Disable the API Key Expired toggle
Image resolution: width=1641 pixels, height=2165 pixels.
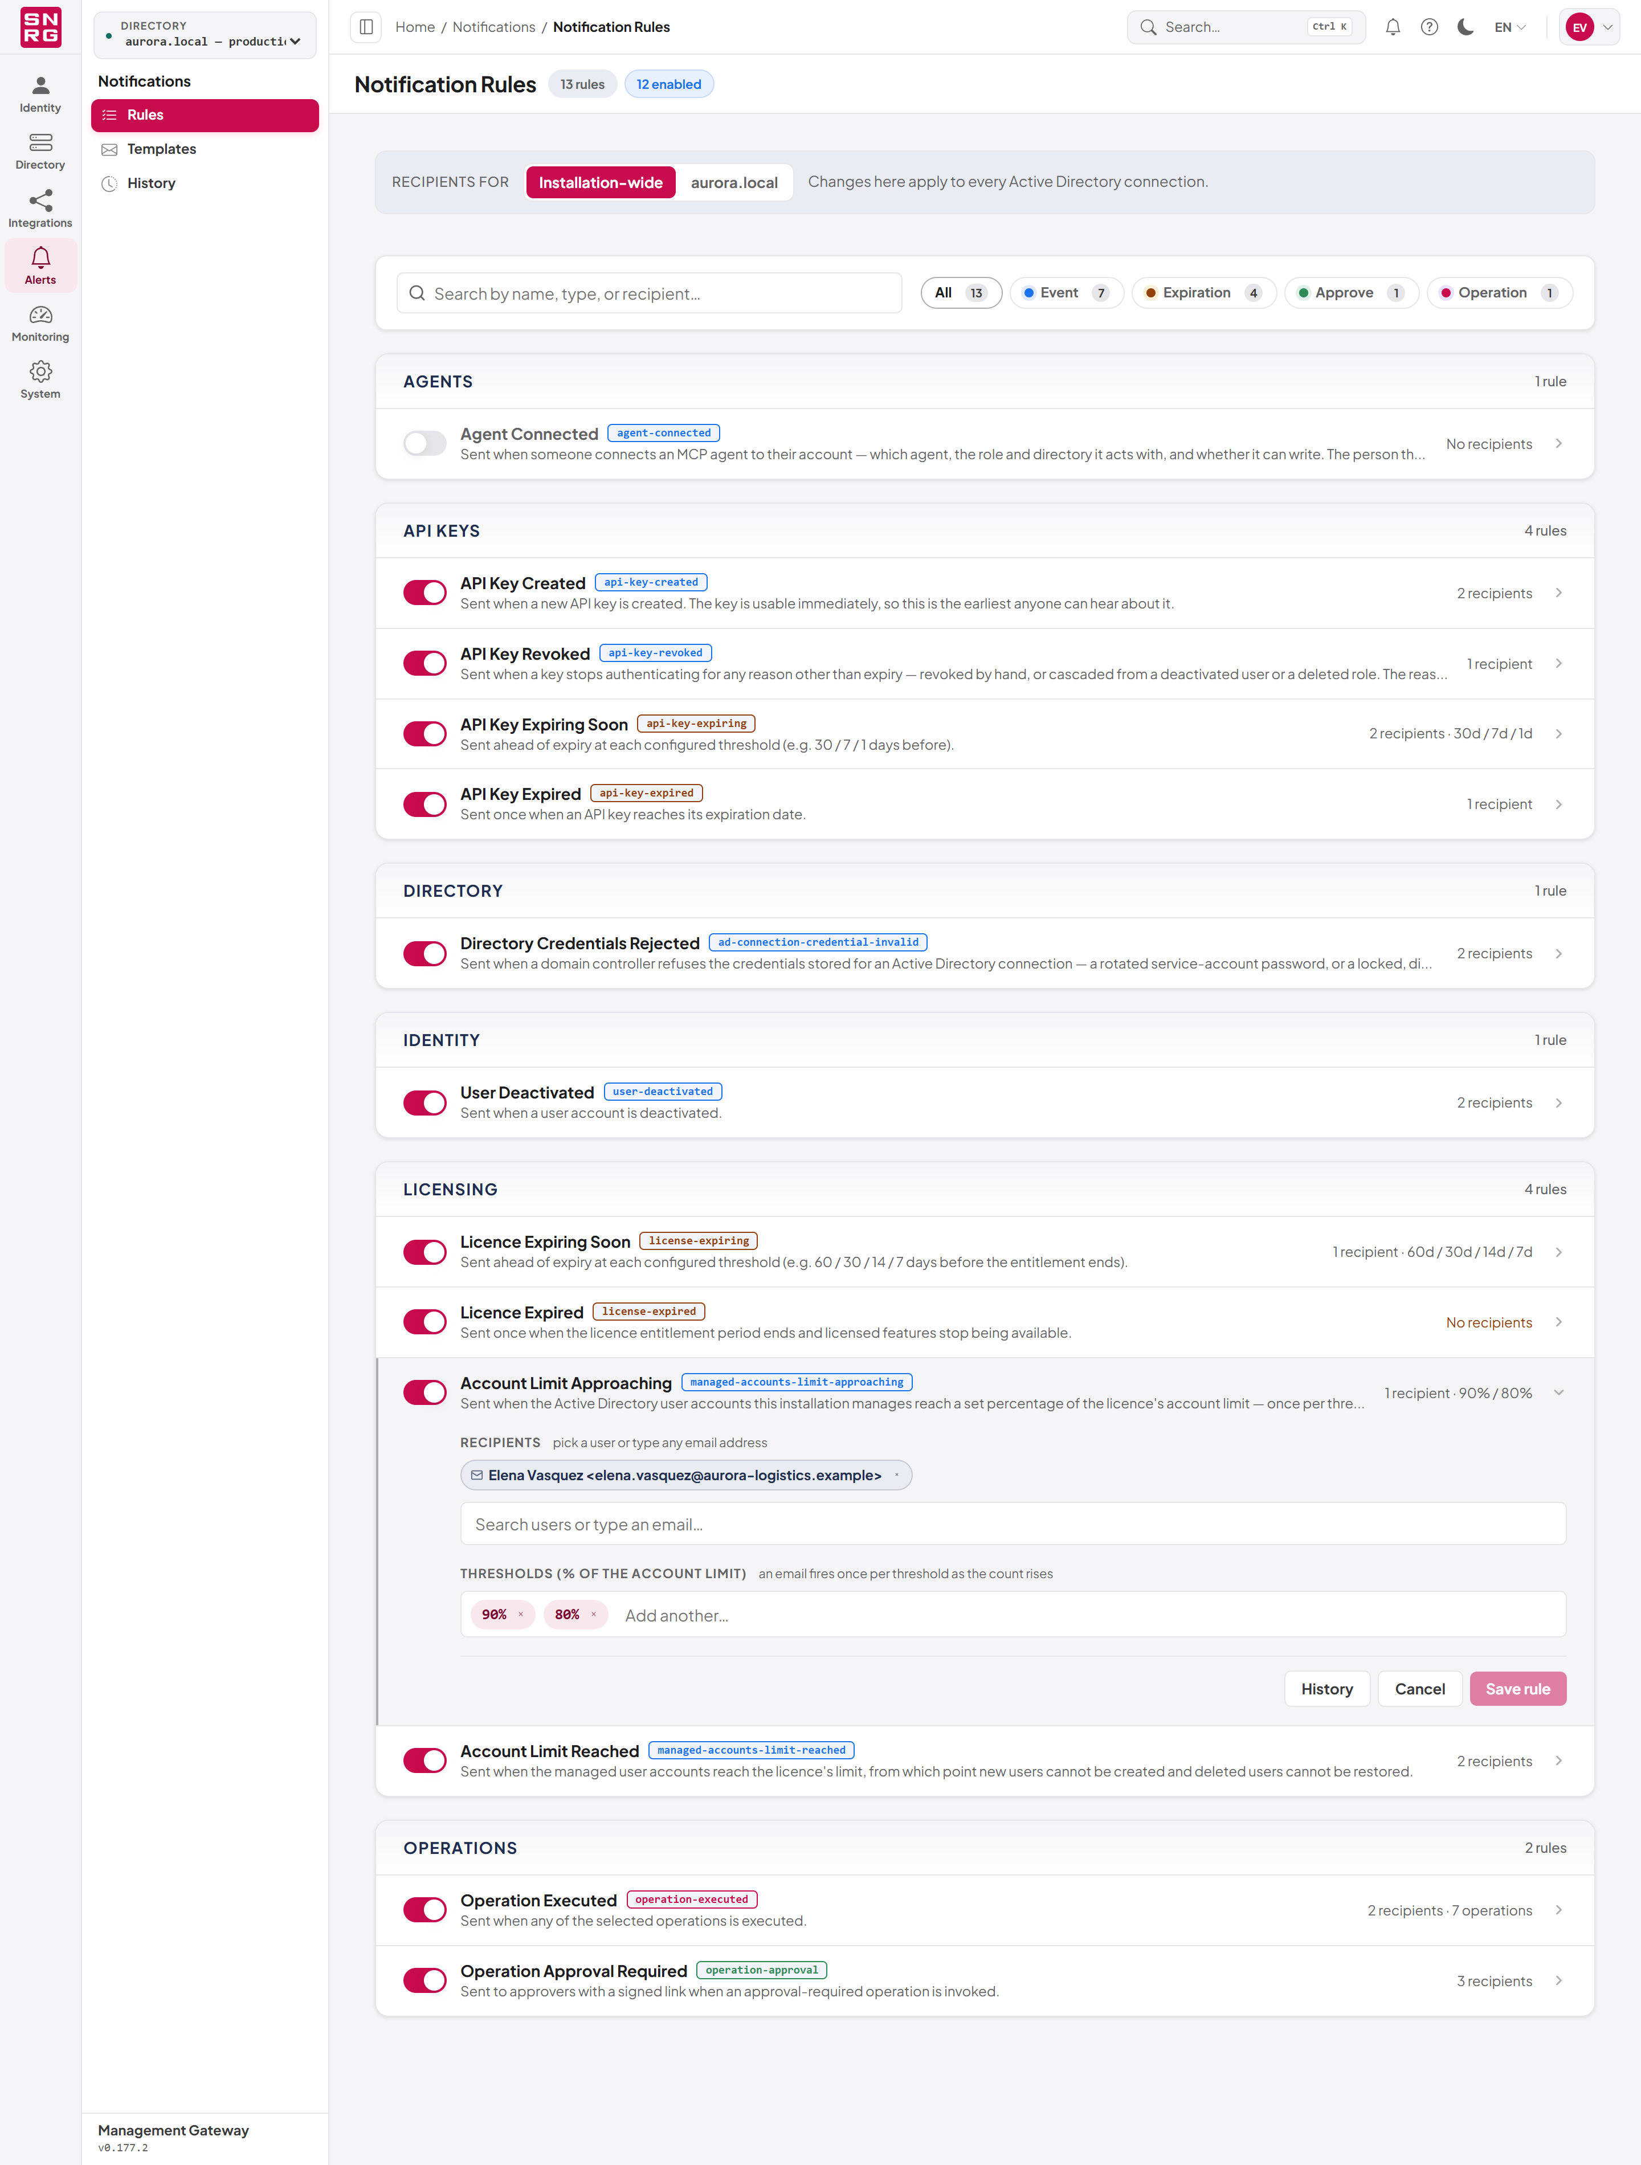pyautogui.click(x=425, y=804)
